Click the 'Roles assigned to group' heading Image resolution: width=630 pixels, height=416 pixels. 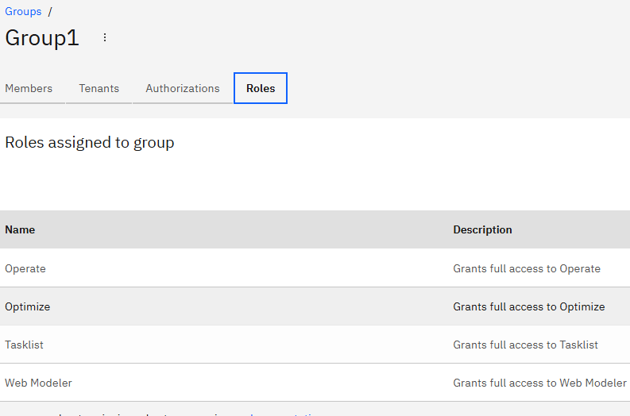pyautogui.click(x=90, y=143)
